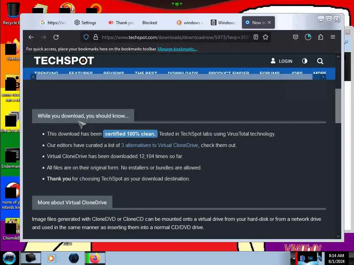Go back using Firefox back arrow
Screen dimensions: 354x265
click(x=31, y=37)
